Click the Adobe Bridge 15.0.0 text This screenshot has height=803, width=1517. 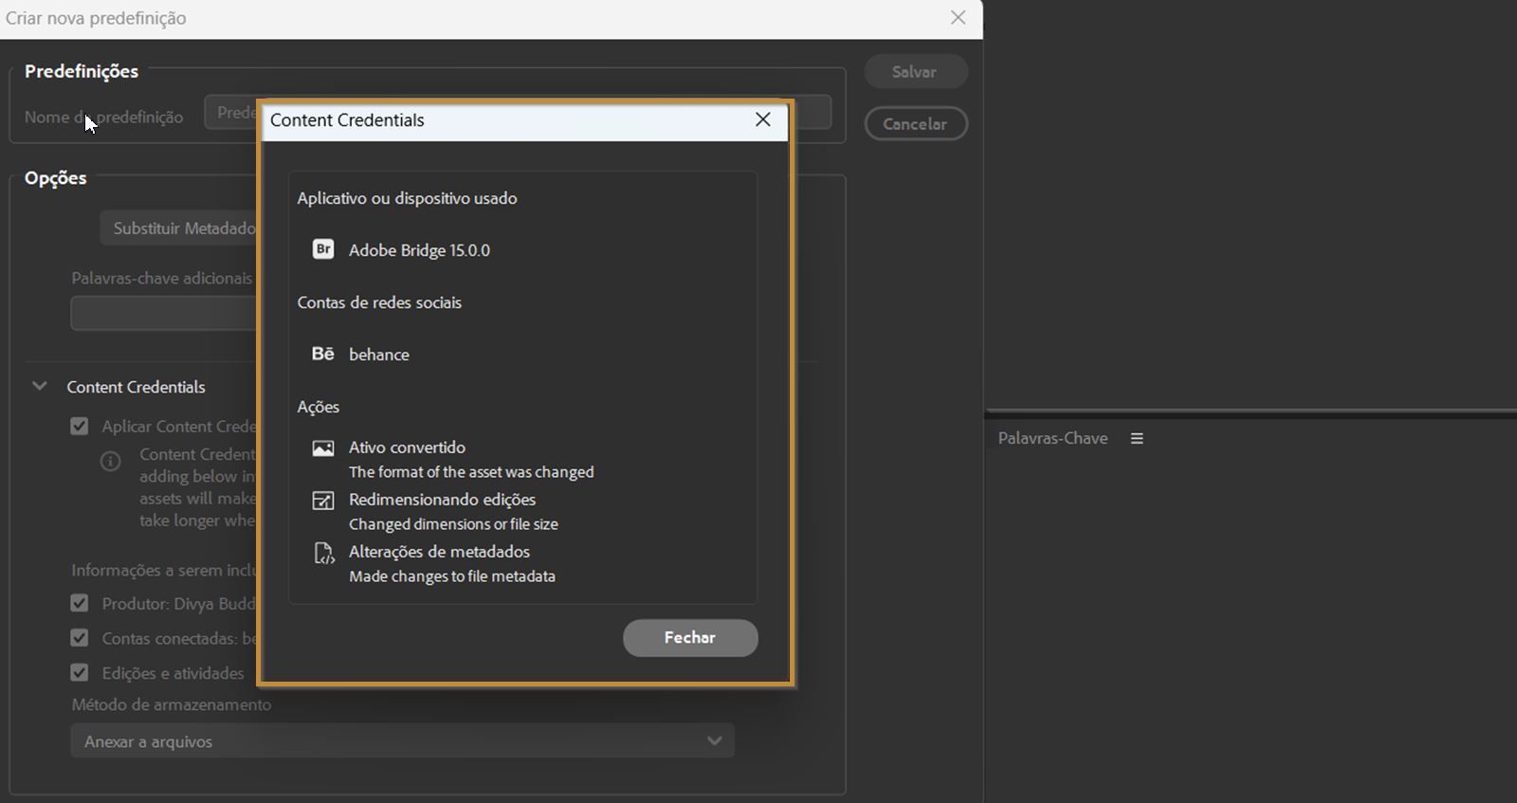419,250
